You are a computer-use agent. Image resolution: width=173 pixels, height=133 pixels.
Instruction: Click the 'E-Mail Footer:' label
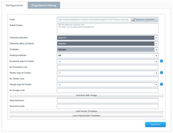(x=16, y=25)
